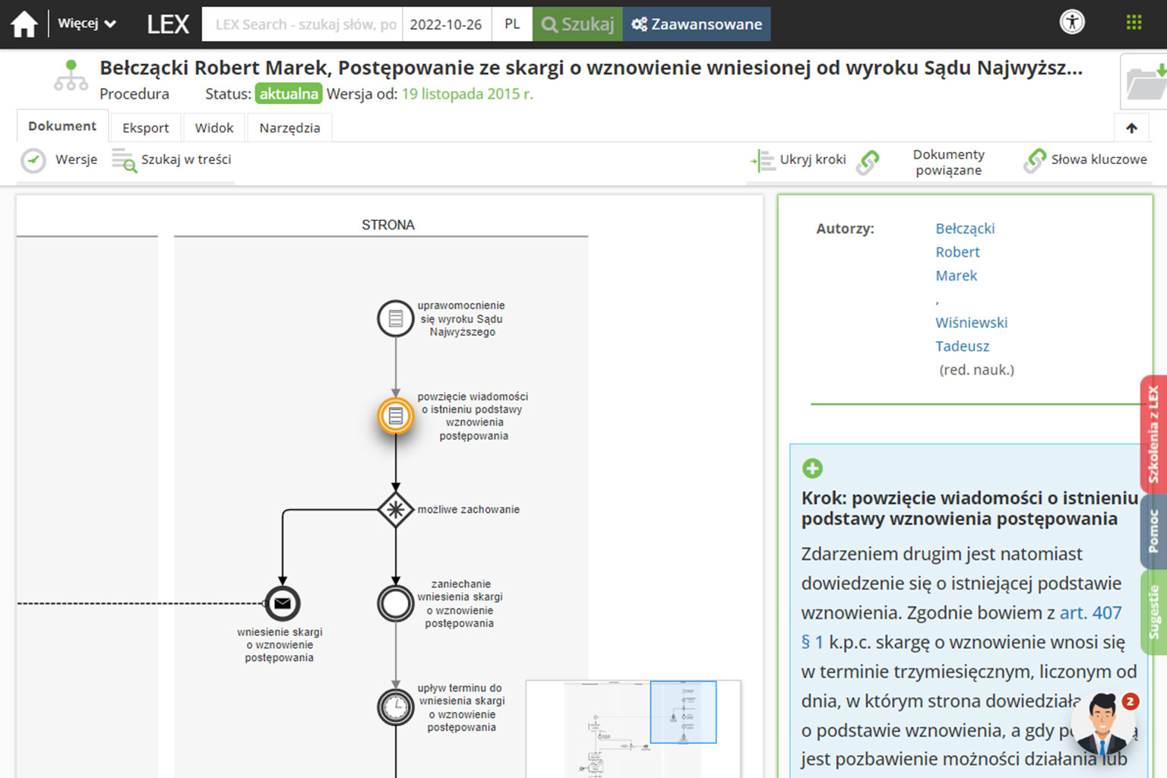Click the 'możliwe zachowanie' gateway diamond

pos(395,509)
